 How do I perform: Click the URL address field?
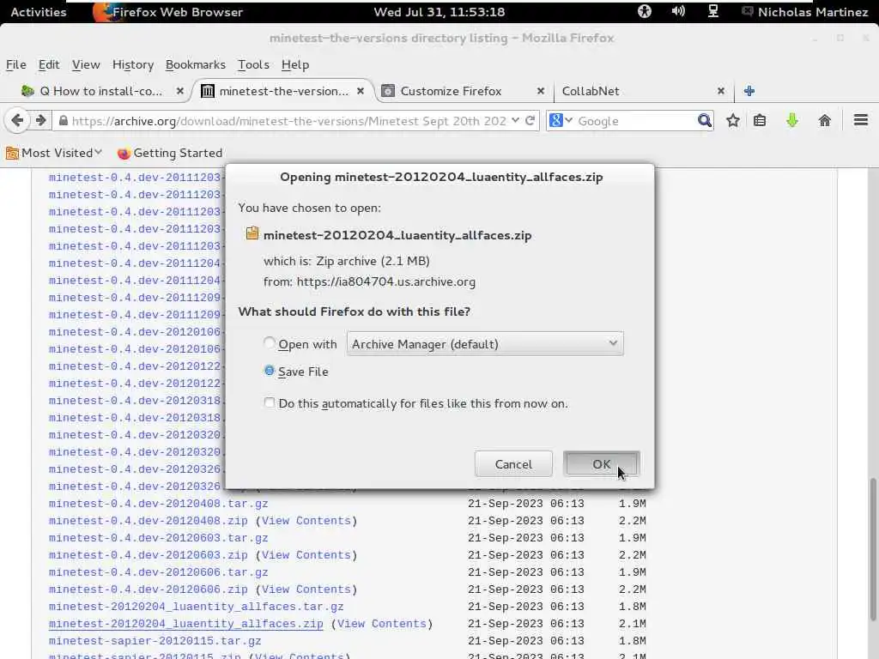[288, 120]
